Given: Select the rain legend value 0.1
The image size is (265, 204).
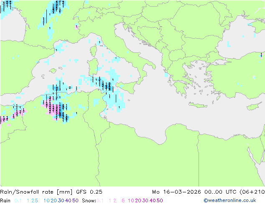Looking at the screenshot, I should point(18,201).
